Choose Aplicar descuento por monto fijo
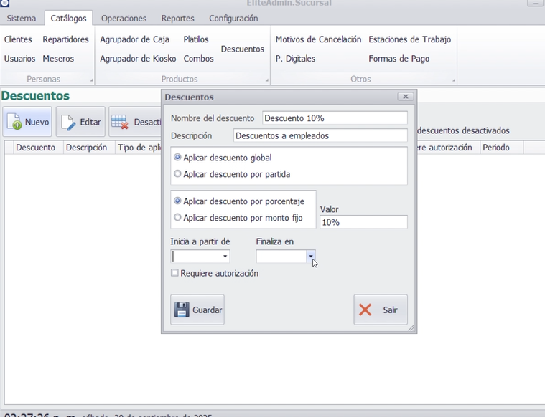 (177, 217)
